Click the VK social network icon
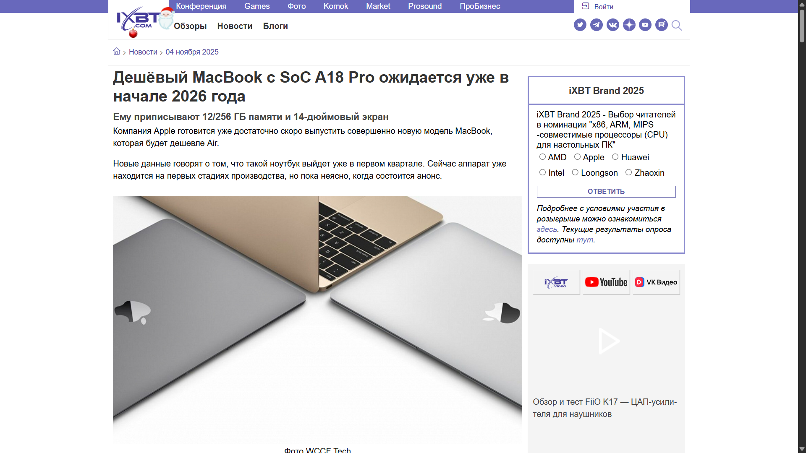Image resolution: width=806 pixels, height=453 pixels. pos(612,25)
